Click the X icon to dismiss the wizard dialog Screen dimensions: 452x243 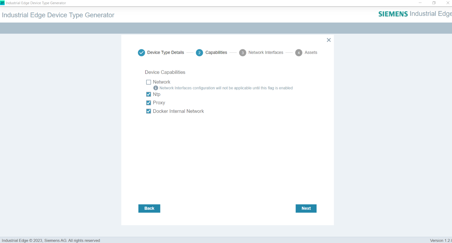coord(328,40)
